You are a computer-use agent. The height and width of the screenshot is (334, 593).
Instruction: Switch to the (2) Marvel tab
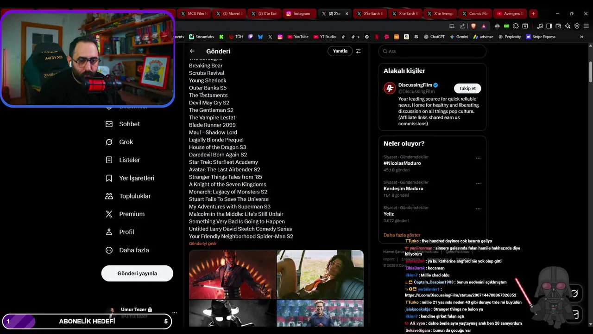coord(229,13)
